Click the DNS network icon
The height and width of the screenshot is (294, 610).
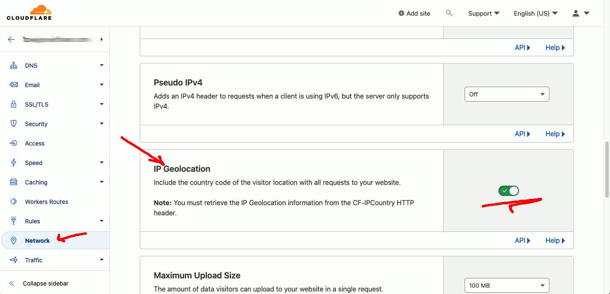14,66
